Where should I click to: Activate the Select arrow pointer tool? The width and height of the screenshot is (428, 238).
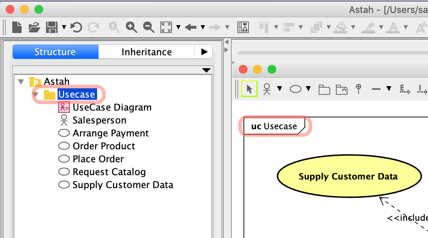250,89
